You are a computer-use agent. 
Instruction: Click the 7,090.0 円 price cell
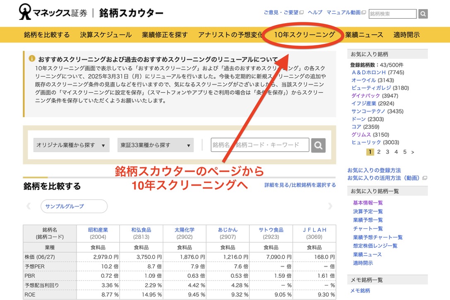pos(271,257)
